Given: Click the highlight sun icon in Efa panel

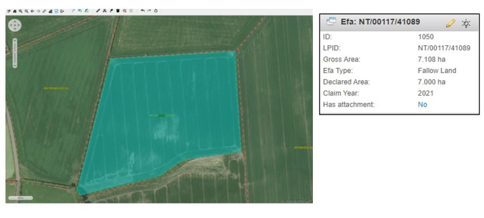Looking at the screenshot, I should tap(466, 23).
